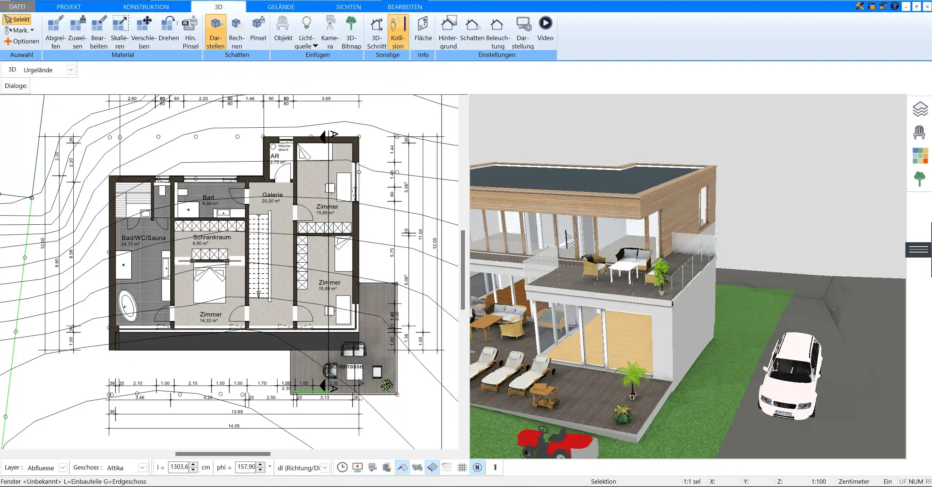Open the plants tree catalog in sidebar
The width and height of the screenshot is (932, 487).
pos(920,179)
